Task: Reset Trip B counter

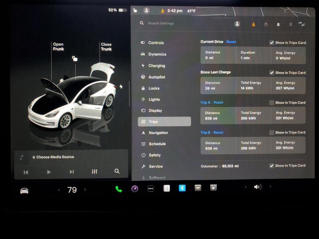Action: 218,132
